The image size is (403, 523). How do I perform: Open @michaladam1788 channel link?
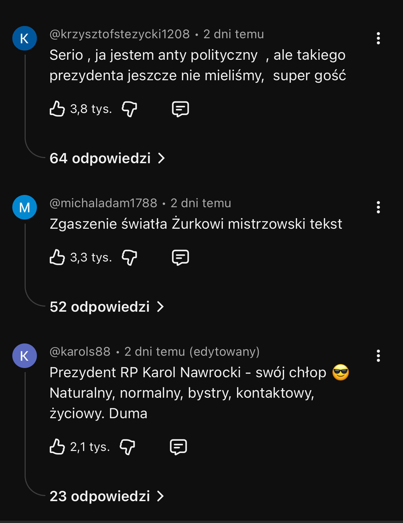pos(103,203)
